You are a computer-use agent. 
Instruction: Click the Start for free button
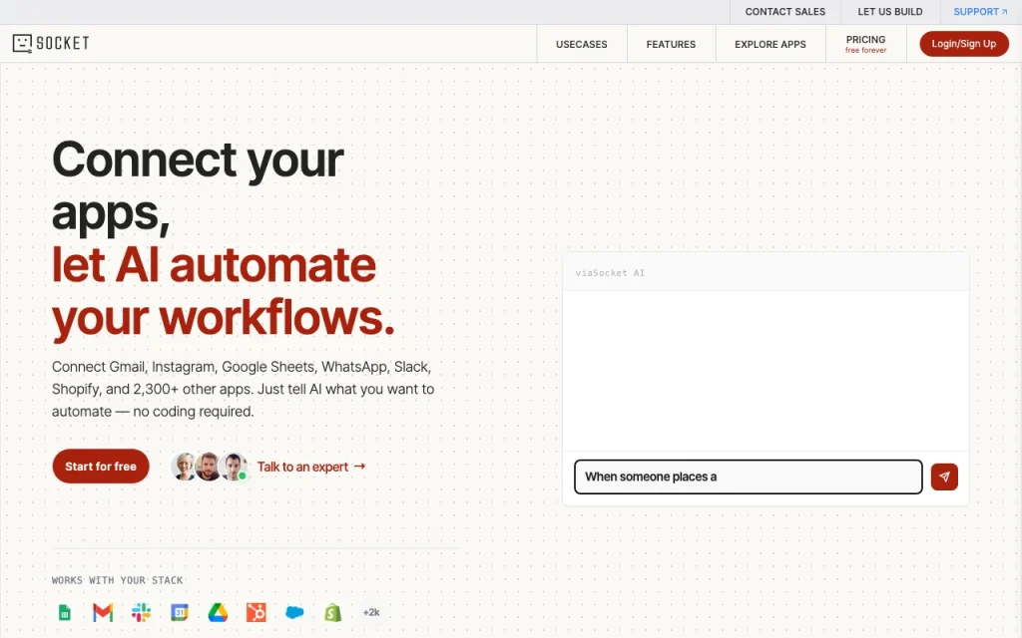point(101,467)
